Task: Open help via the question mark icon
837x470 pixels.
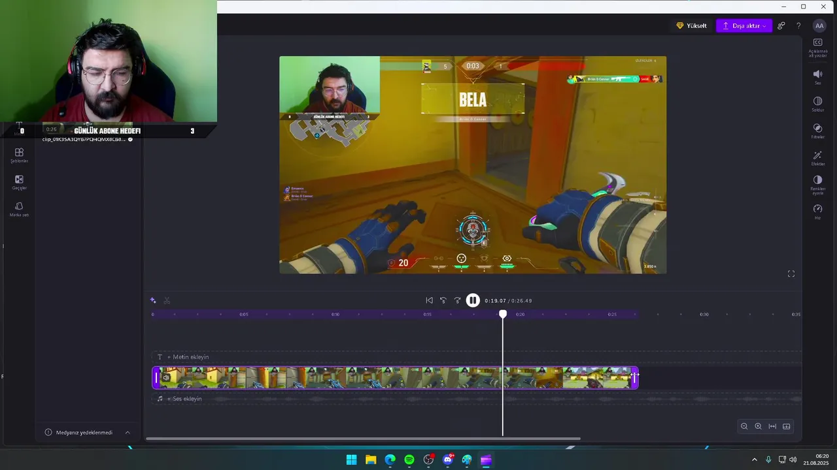Action: (798, 26)
